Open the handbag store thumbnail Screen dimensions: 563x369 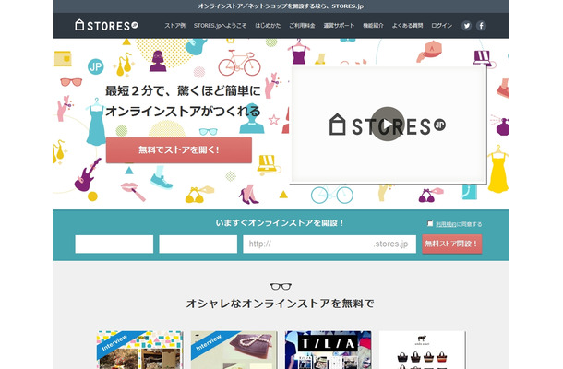pyautogui.click(x=423, y=350)
